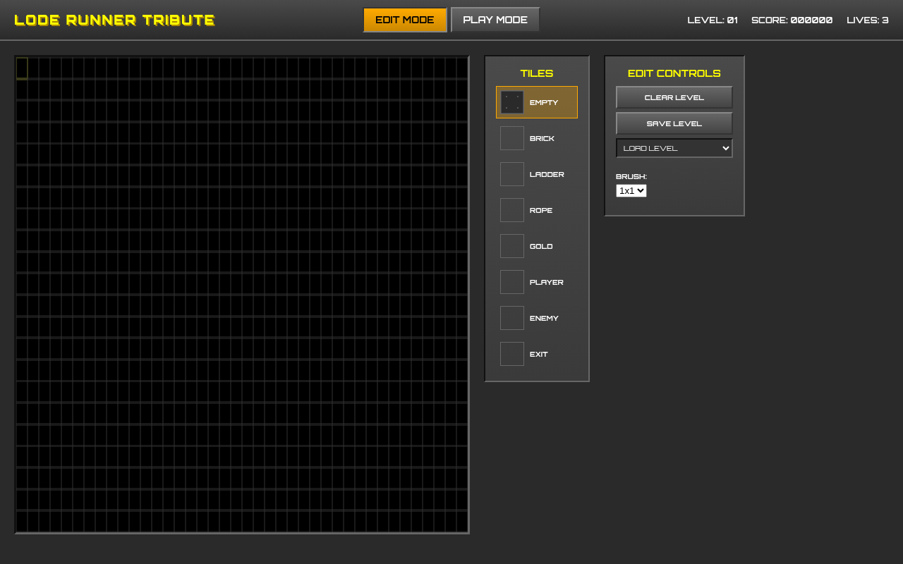Image resolution: width=903 pixels, height=564 pixels.
Task: Click the highlighted top-left grid cell
Action: [x=21, y=68]
